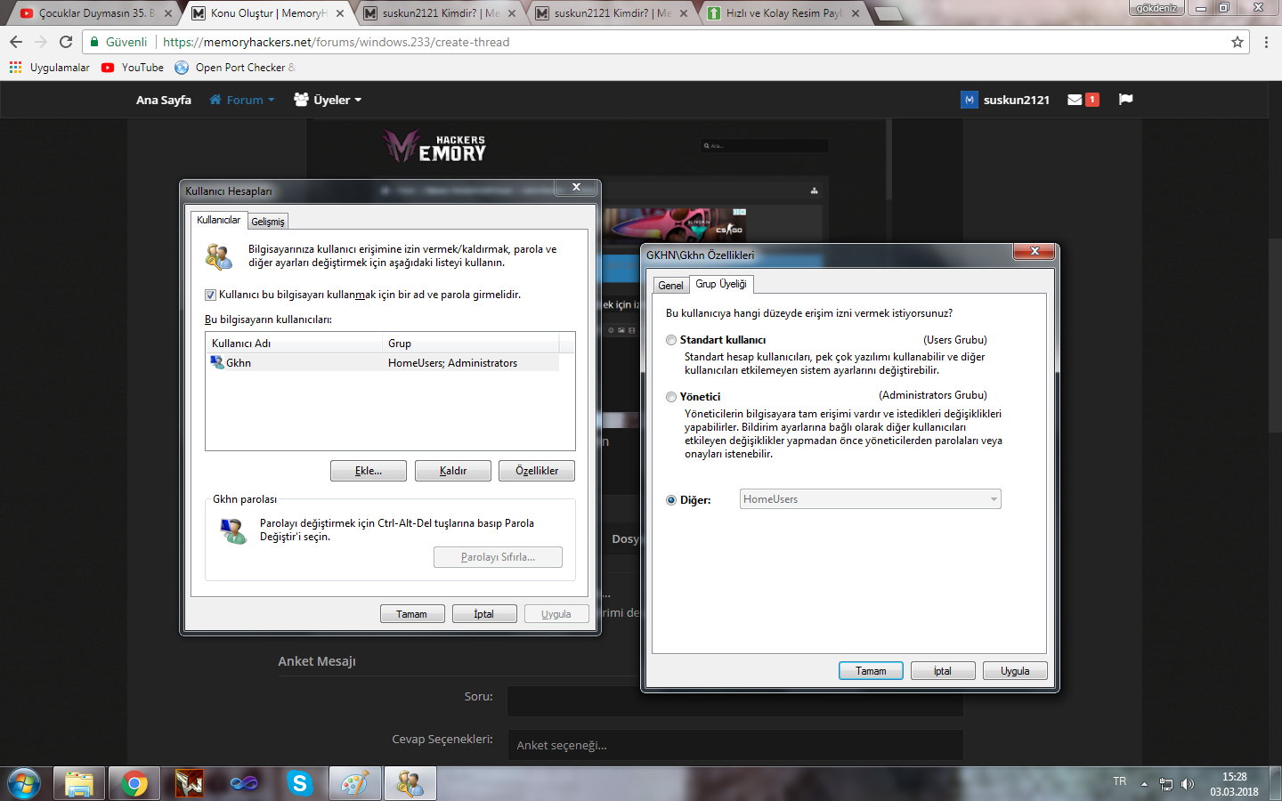The height and width of the screenshot is (801, 1282).
Task: Open Chrome from the taskbar
Action: point(134,783)
